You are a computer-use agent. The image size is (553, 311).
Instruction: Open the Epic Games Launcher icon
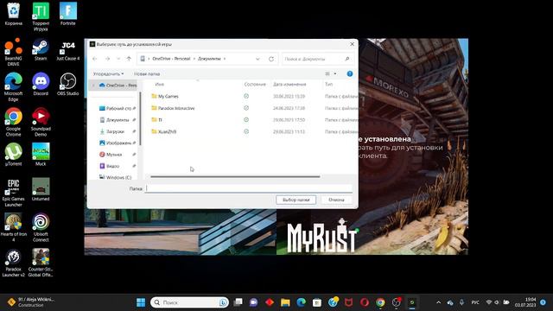point(14,192)
